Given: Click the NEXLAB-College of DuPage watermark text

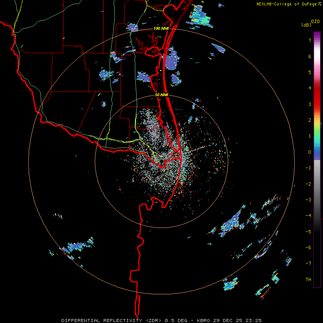Looking at the screenshot, I should (x=287, y=4).
